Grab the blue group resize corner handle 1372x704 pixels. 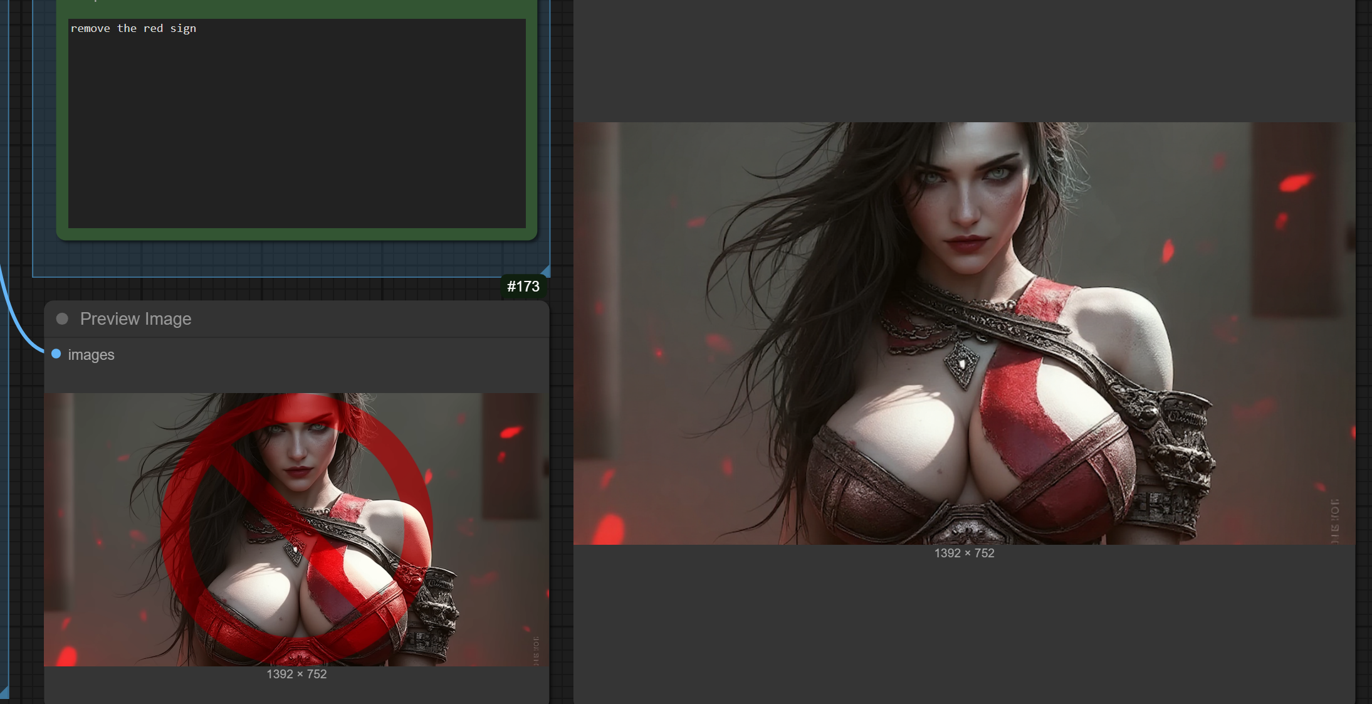546,271
